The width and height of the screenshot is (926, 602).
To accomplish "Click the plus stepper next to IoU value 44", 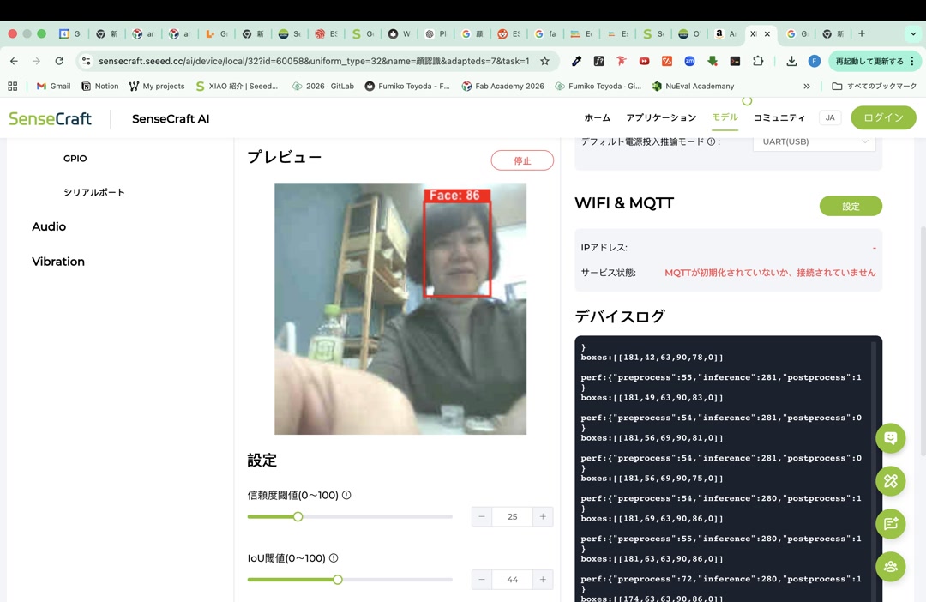I will (543, 579).
